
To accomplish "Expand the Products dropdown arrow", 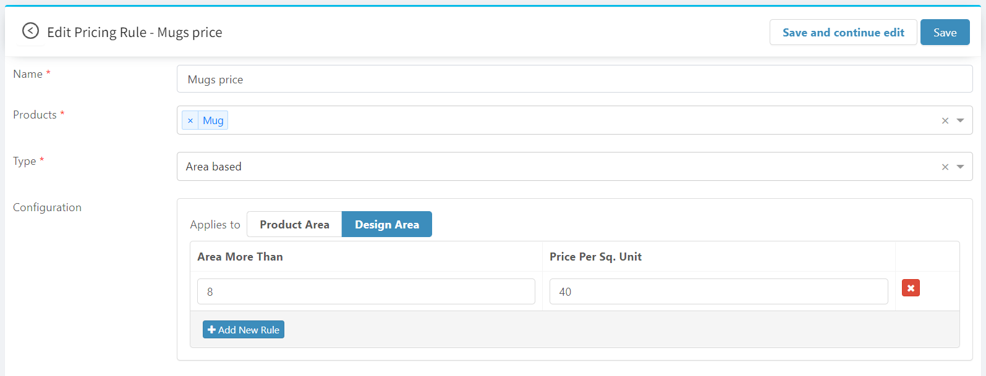I will pos(960,120).
